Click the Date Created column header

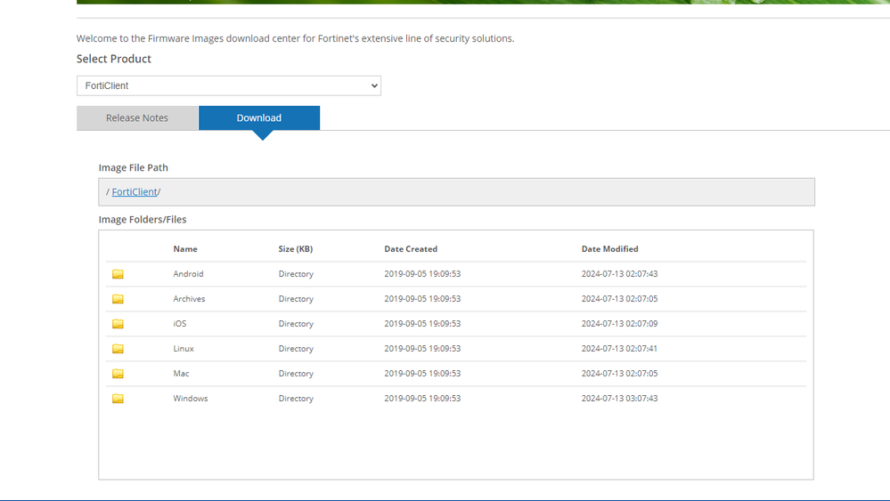click(411, 249)
